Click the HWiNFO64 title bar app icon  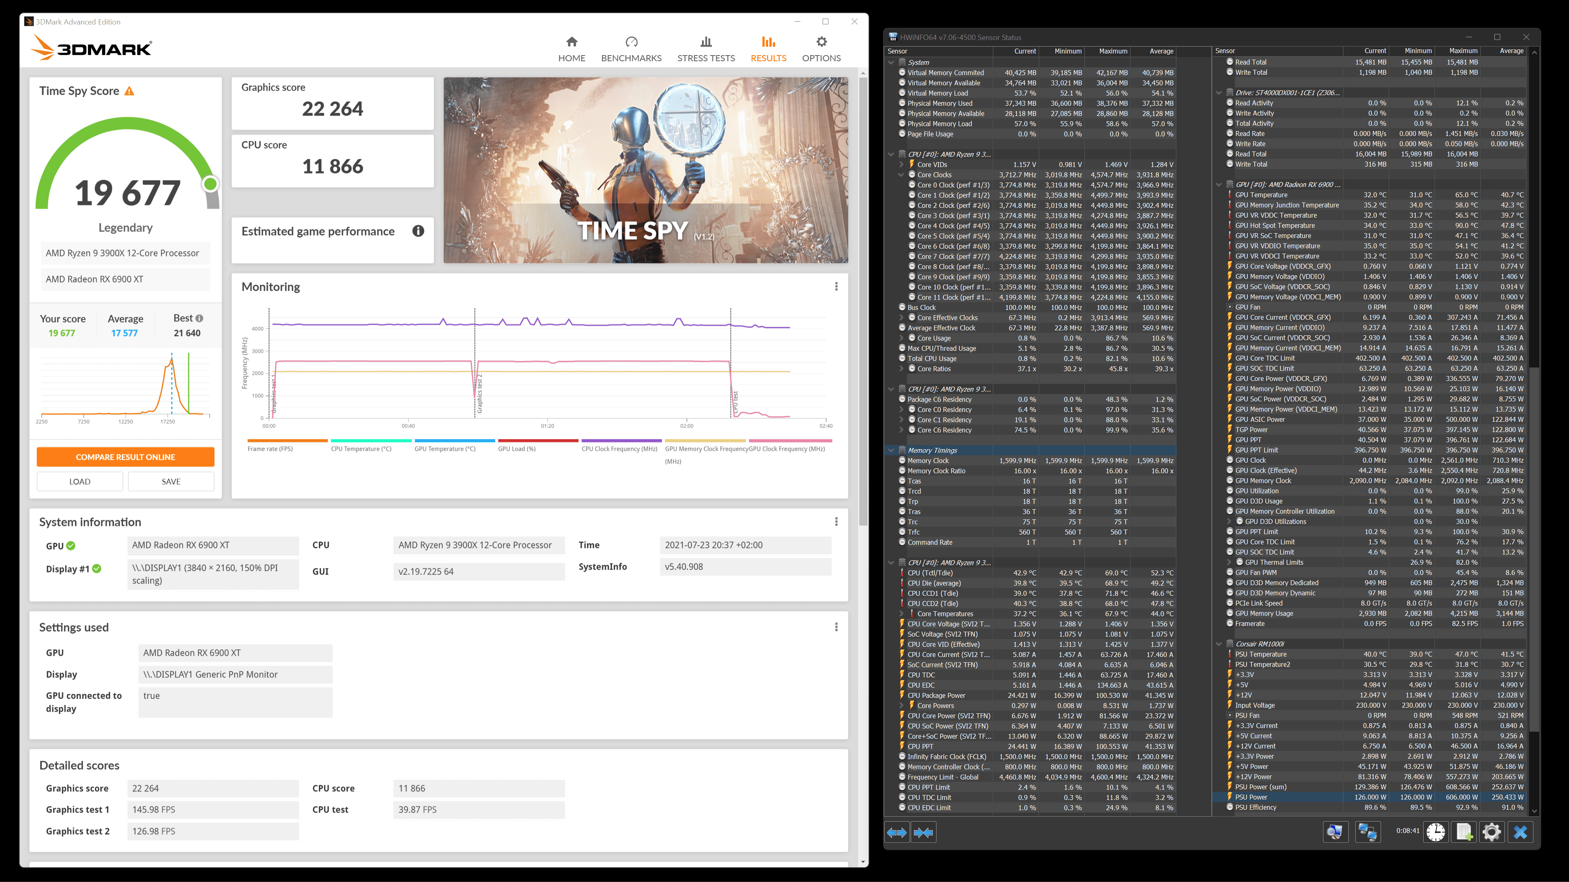[x=892, y=37]
